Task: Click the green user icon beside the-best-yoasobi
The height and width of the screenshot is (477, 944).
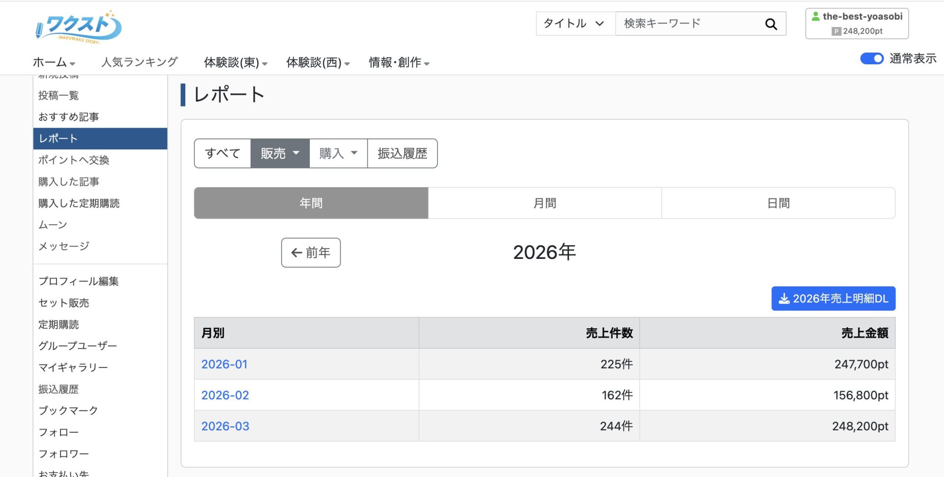Action: (816, 16)
